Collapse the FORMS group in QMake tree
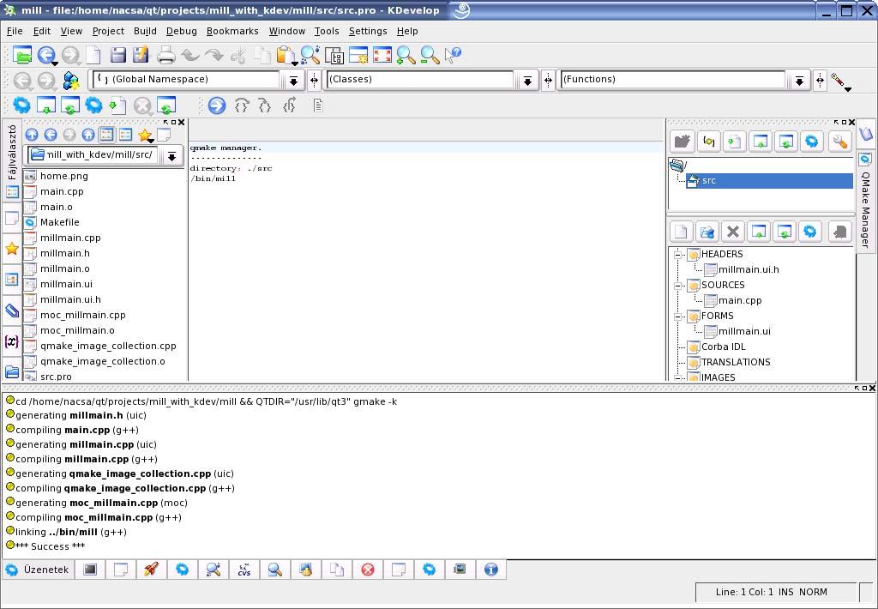The image size is (878, 609). click(677, 316)
